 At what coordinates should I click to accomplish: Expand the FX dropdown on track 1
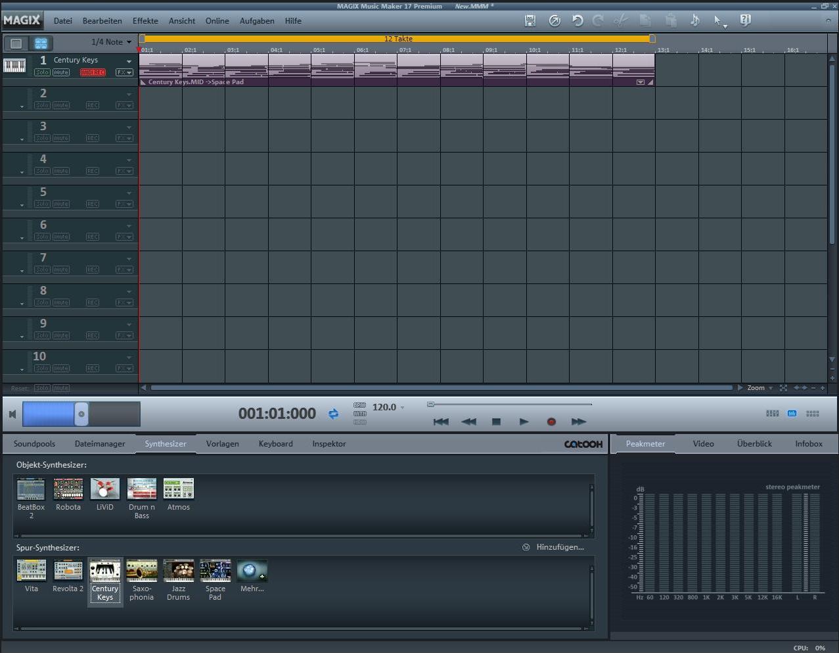[x=124, y=72]
